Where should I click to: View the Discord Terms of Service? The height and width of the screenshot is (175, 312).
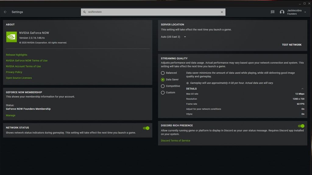[x=175, y=140]
